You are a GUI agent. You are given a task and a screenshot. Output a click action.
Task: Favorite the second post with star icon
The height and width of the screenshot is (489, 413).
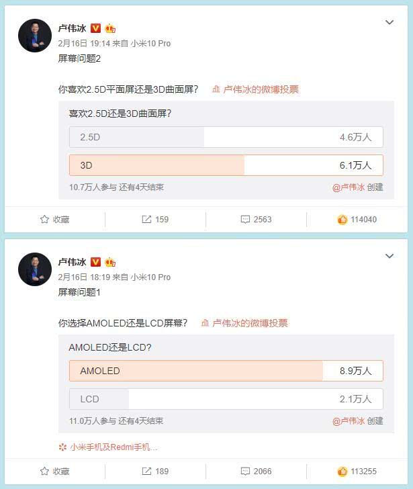(x=54, y=472)
